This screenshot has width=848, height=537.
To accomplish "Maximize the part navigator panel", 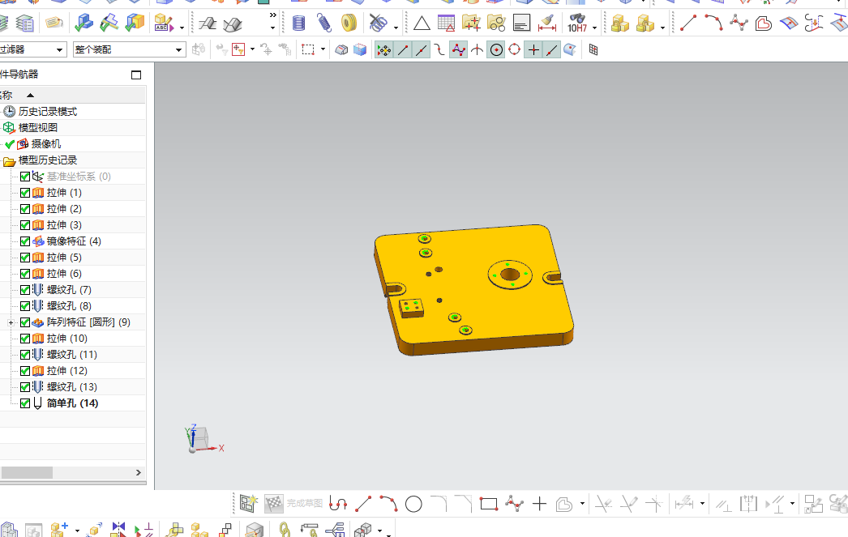I will tap(136, 75).
